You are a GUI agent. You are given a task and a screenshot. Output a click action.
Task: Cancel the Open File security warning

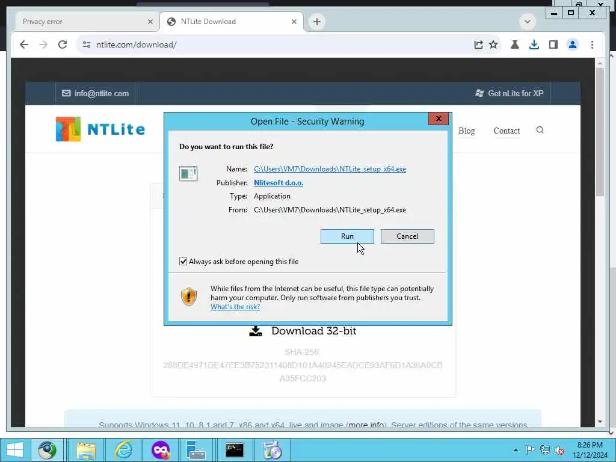click(407, 236)
